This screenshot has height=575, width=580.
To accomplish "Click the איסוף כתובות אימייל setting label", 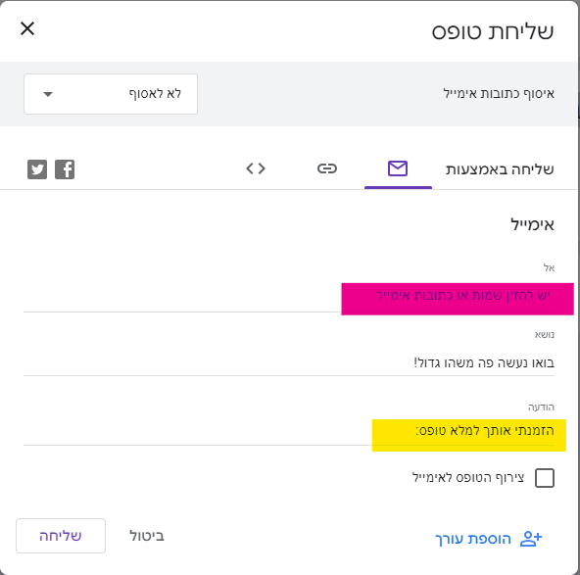I will pyautogui.click(x=499, y=94).
